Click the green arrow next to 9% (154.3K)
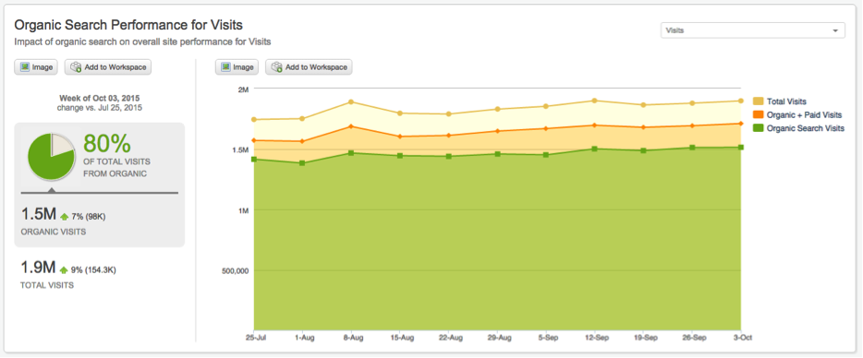Image resolution: width=863 pixels, height=358 pixels. click(x=65, y=270)
